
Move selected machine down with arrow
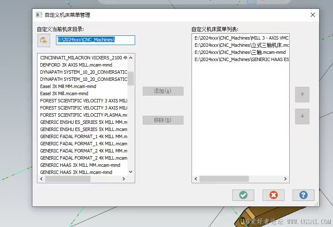pyautogui.click(x=302, y=116)
